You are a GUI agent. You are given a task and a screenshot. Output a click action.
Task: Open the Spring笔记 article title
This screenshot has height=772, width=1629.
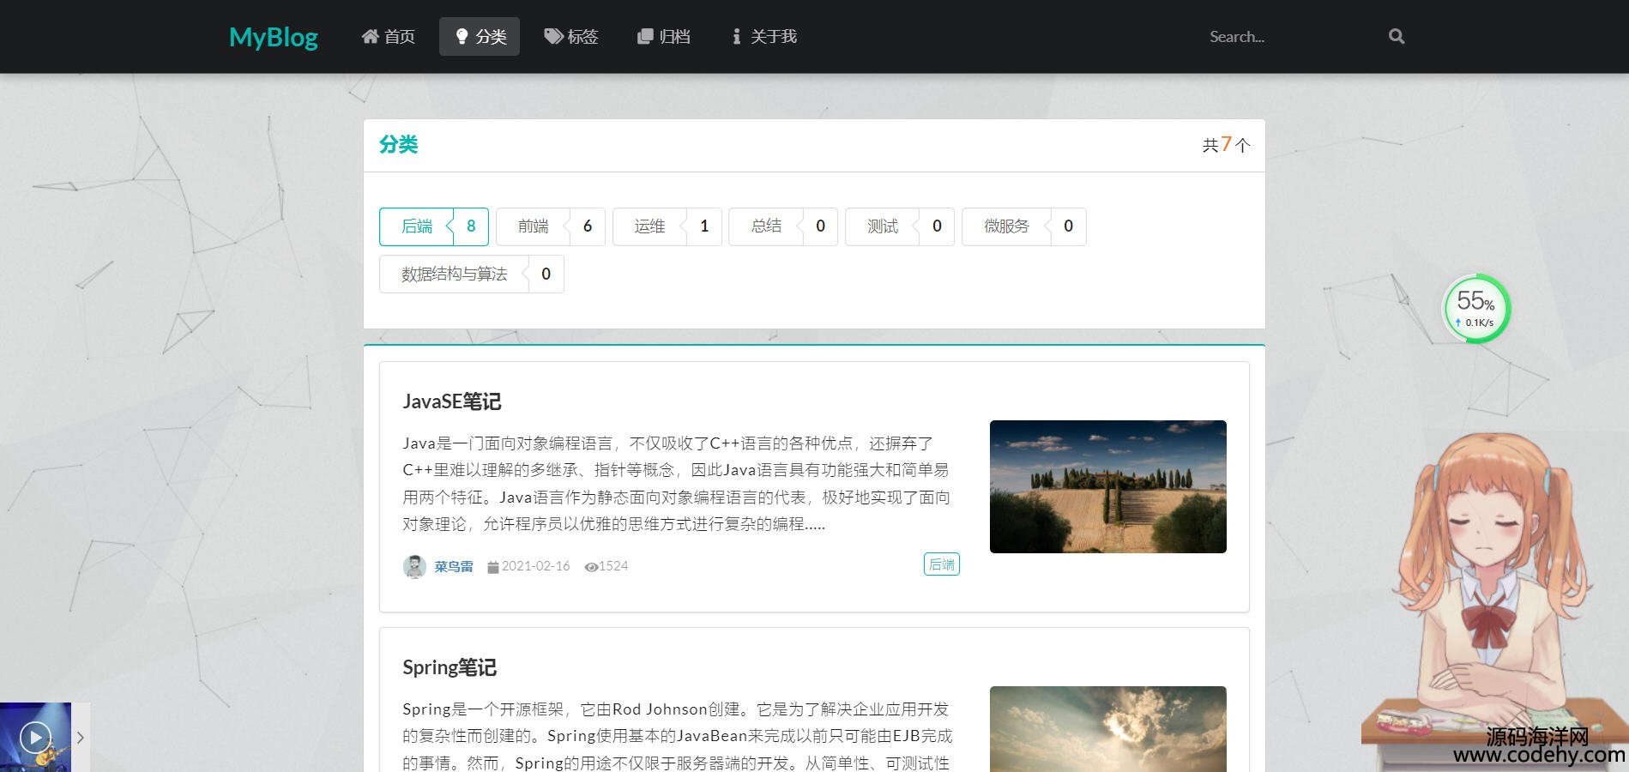click(x=449, y=667)
